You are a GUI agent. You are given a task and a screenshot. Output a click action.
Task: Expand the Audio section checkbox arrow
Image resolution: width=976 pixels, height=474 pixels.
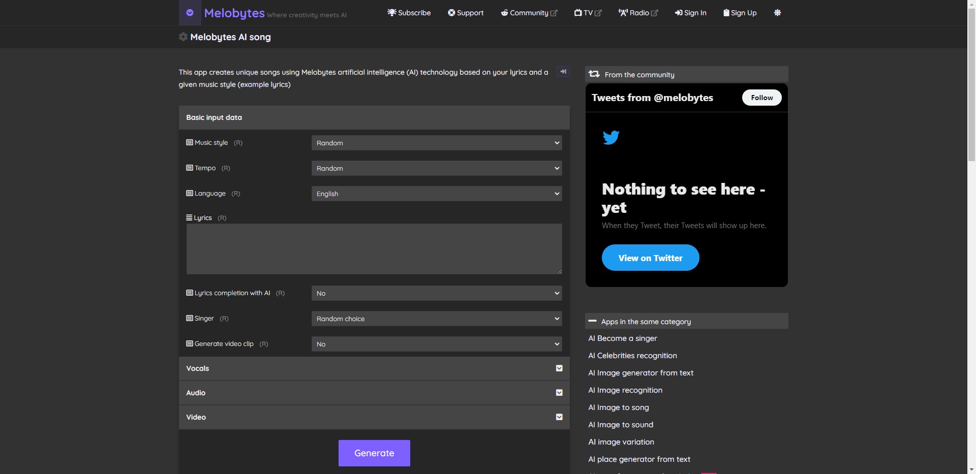(559, 393)
